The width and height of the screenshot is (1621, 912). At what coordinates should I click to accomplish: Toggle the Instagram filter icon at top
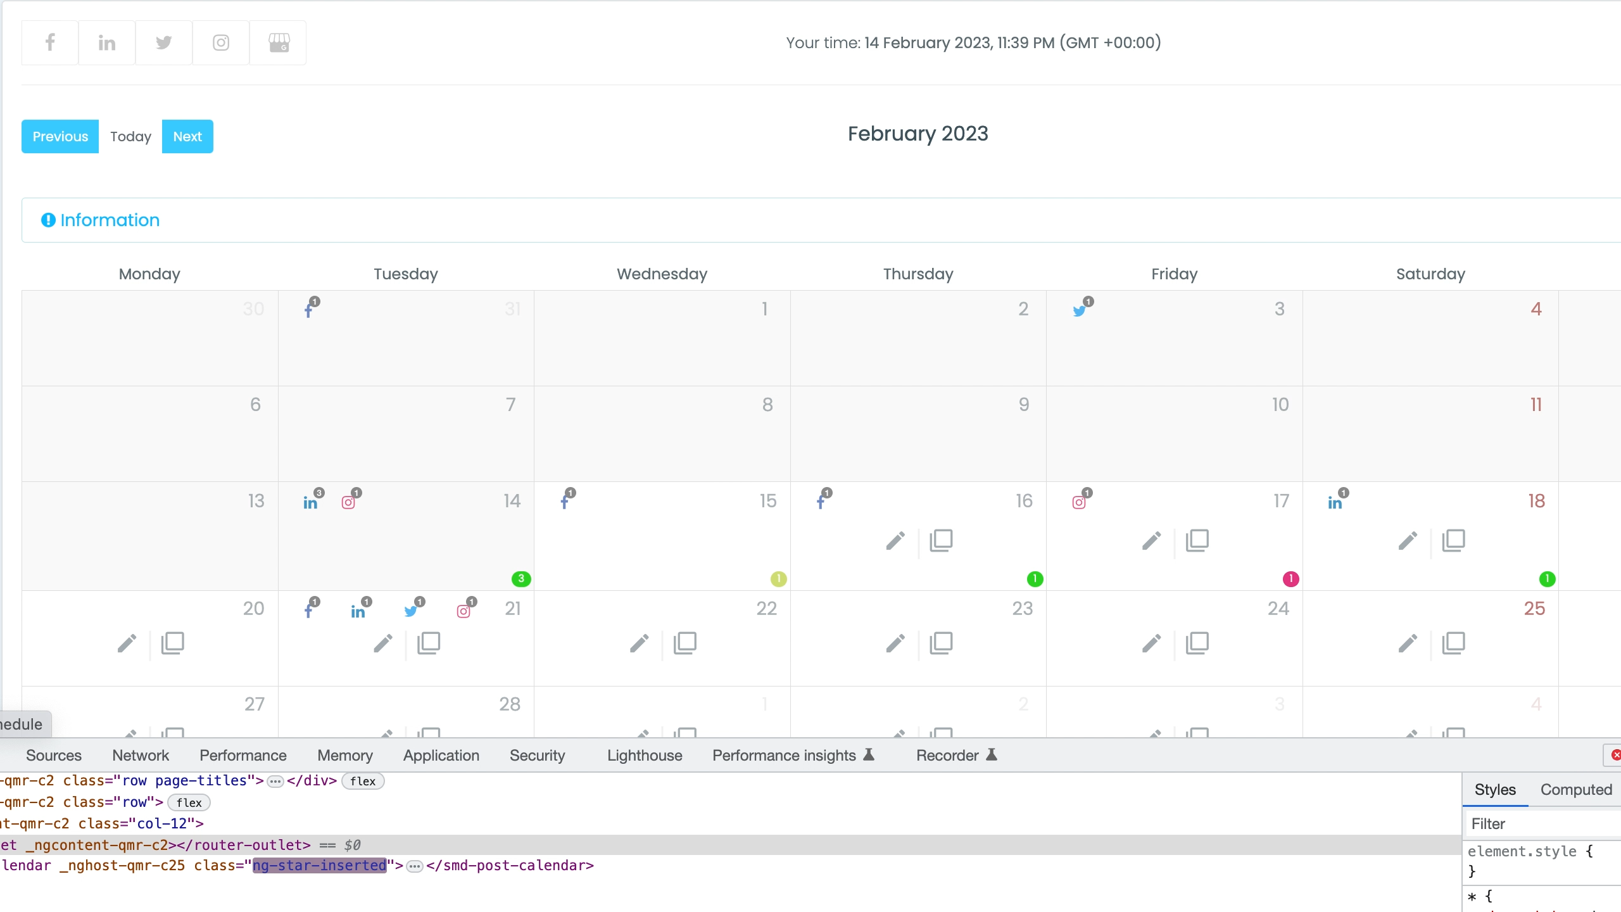pyautogui.click(x=221, y=42)
